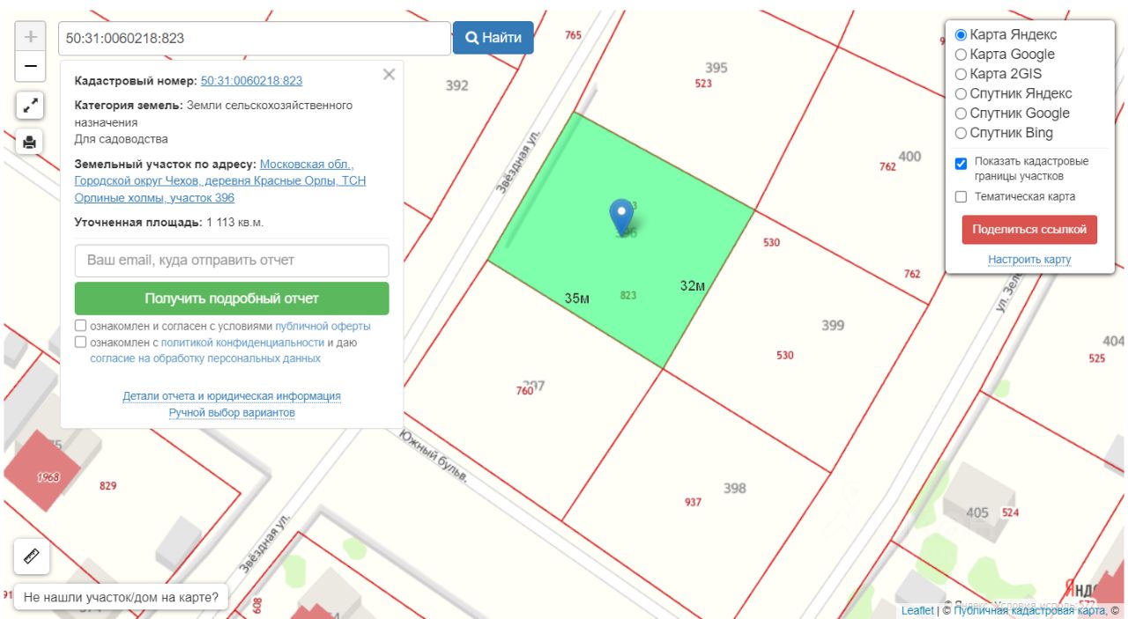Click the print map icon
The height and width of the screenshot is (619, 1128).
pyautogui.click(x=31, y=142)
